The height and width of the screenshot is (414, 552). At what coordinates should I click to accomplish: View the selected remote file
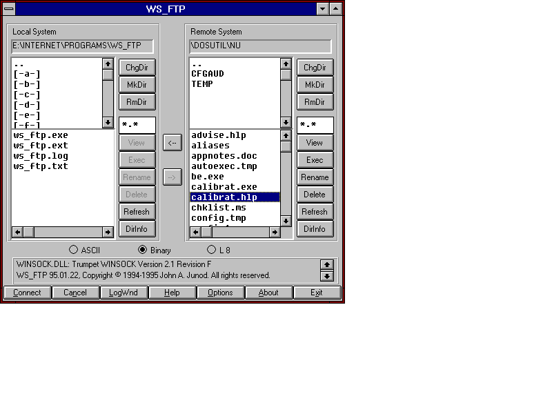coord(315,143)
